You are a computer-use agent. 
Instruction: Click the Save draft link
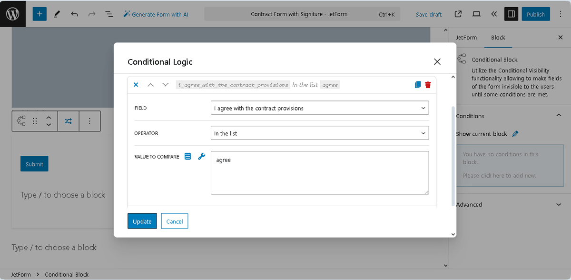(x=428, y=14)
